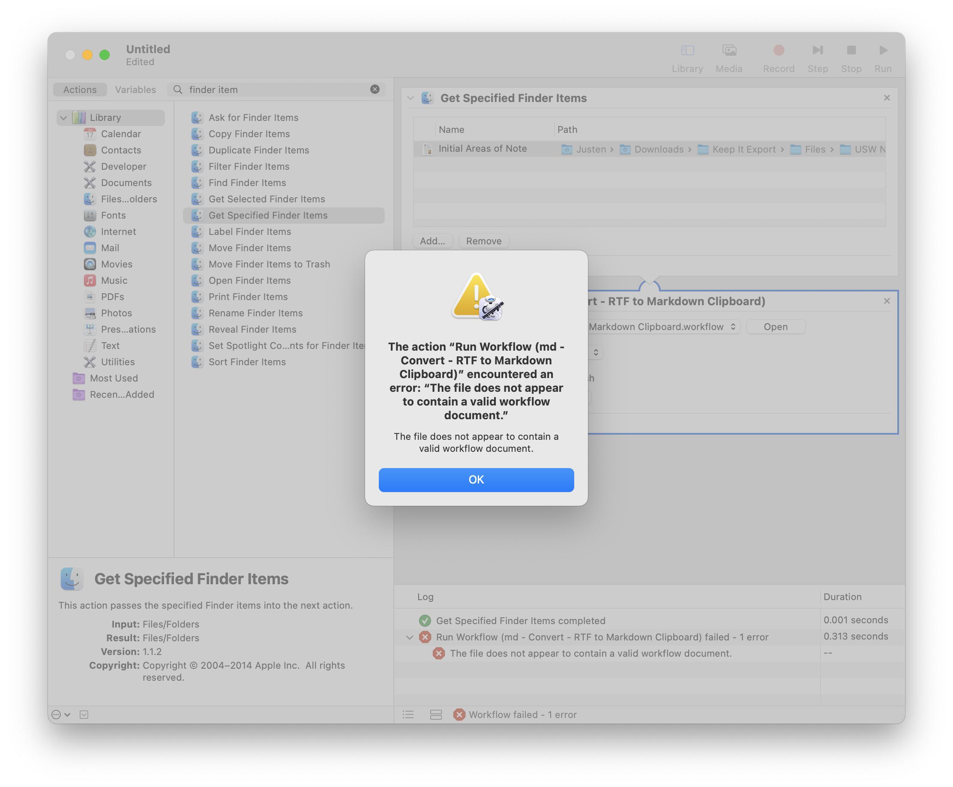953x787 pixels.
Task: Collapse the Library tree disclosure triangle
Action: pyautogui.click(x=63, y=118)
